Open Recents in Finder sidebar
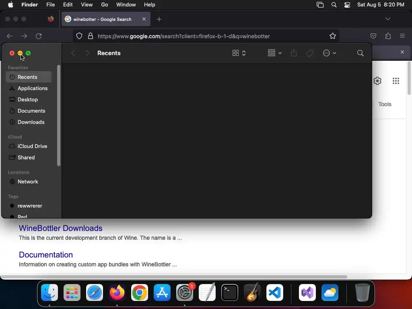The width and height of the screenshot is (412, 309). coord(29,77)
